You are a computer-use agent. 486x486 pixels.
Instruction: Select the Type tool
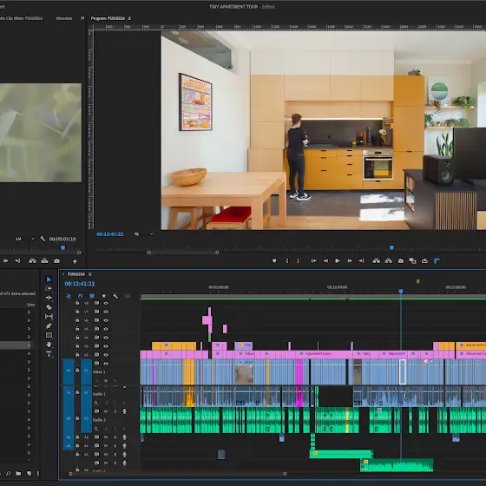tap(49, 354)
